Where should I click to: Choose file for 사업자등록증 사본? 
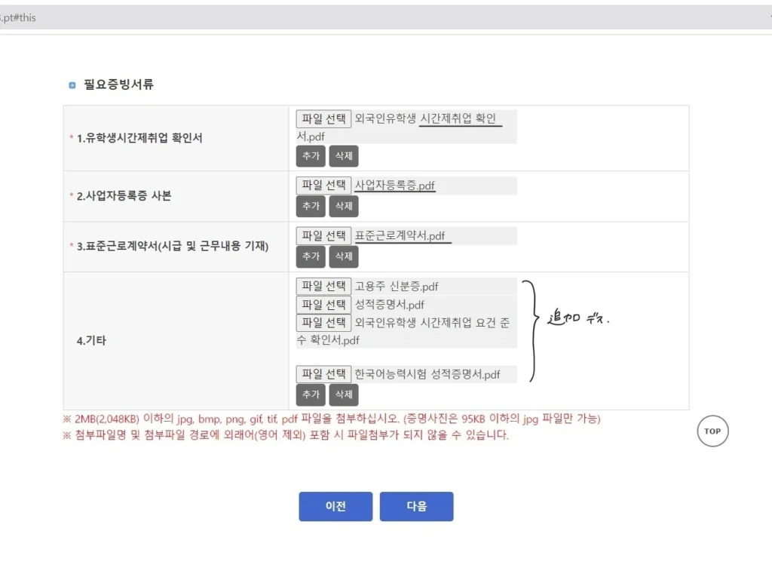[x=323, y=186]
